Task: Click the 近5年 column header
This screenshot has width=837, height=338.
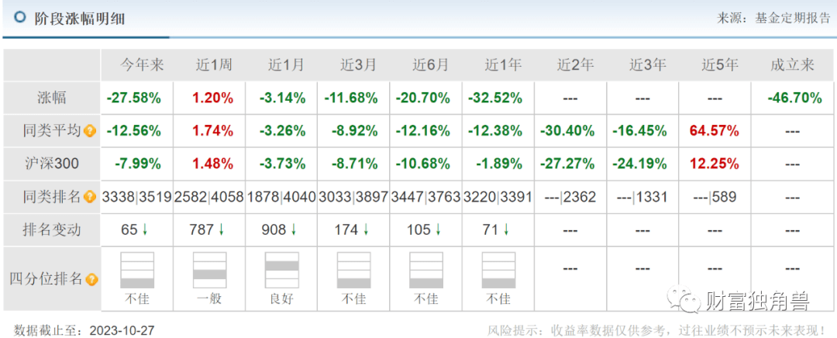Action: point(720,65)
